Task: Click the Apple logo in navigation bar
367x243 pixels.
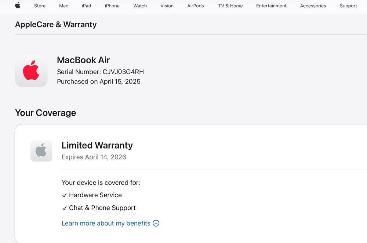Action: tap(18, 5)
